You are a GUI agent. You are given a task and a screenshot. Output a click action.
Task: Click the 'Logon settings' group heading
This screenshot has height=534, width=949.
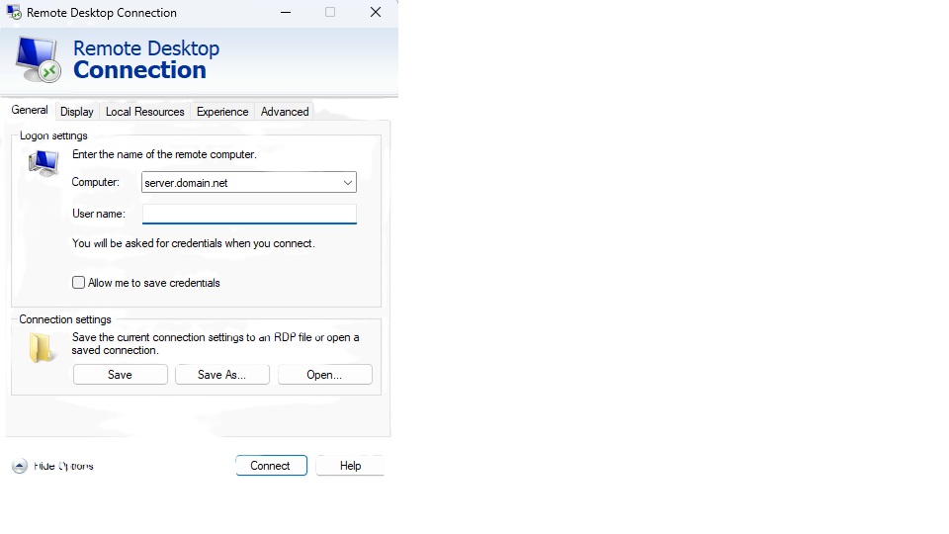53,135
